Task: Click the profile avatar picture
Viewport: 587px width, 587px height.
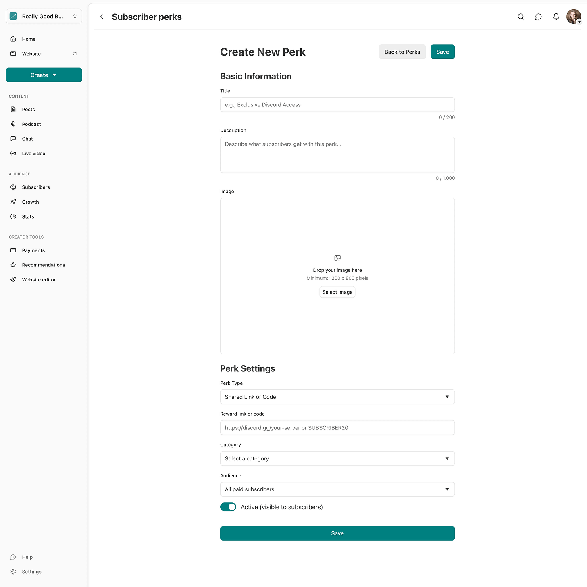Action: tap(573, 17)
